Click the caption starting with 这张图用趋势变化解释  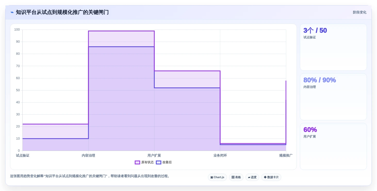point(90,176)
